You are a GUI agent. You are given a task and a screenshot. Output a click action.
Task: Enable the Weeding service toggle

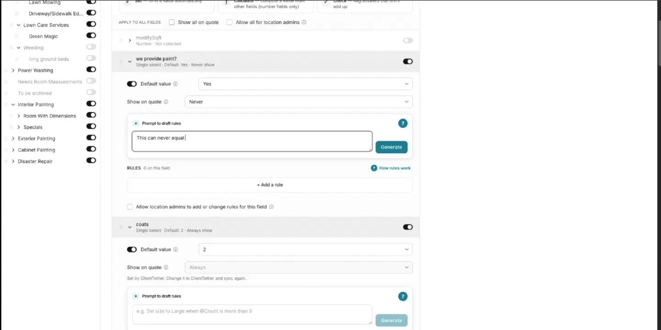coord(91,47)
